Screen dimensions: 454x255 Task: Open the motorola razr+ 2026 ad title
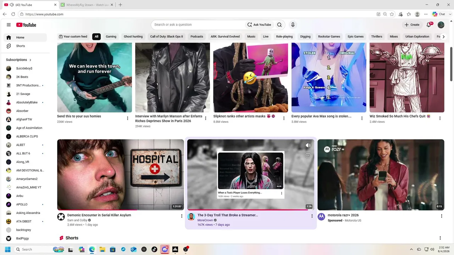(343, 215)
